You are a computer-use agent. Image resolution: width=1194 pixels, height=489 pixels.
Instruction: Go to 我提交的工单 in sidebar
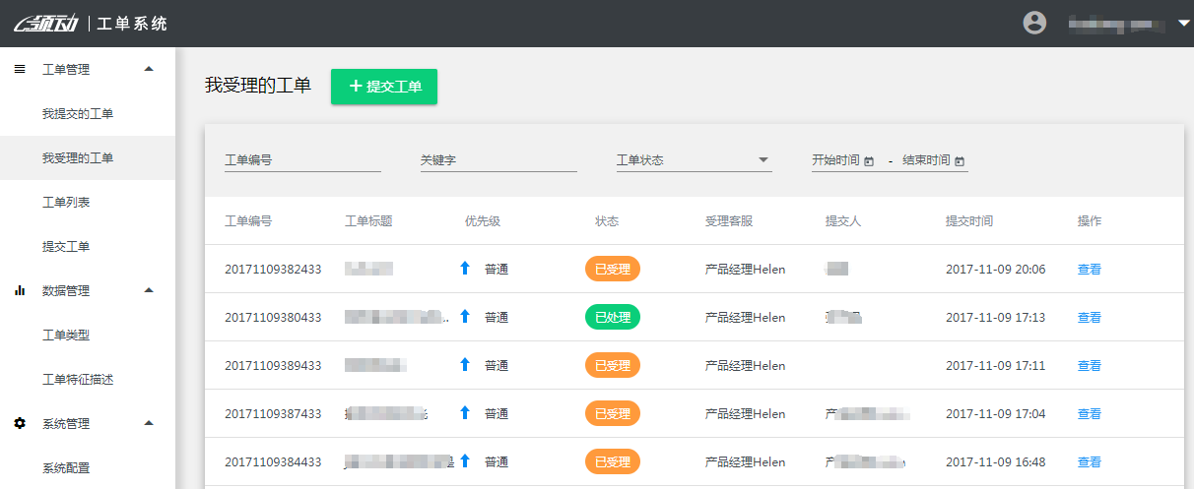[x=78, y=114]
